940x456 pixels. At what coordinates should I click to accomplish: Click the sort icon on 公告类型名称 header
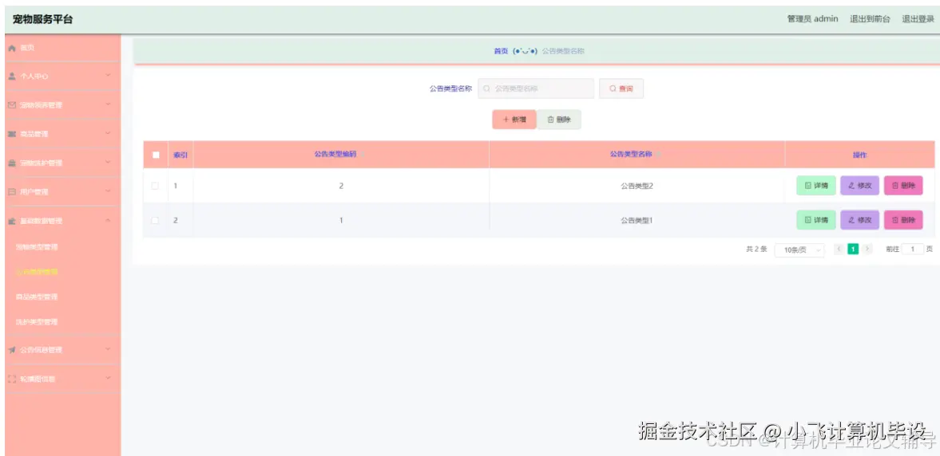[x=657, y=155]
